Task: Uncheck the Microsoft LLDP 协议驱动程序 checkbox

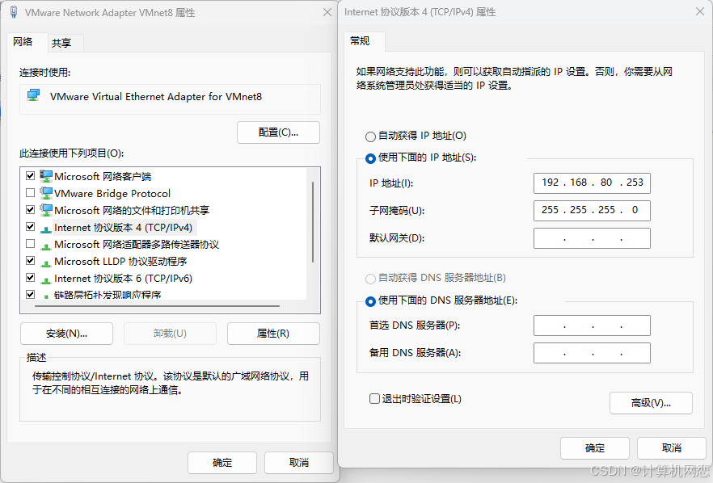Action: (31, 261)
